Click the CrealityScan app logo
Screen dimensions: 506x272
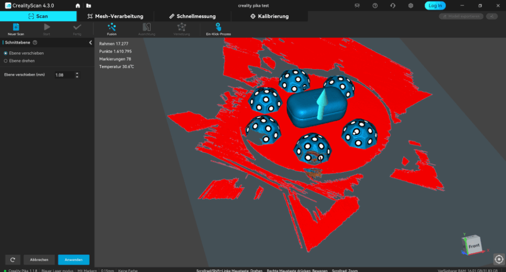8,6
